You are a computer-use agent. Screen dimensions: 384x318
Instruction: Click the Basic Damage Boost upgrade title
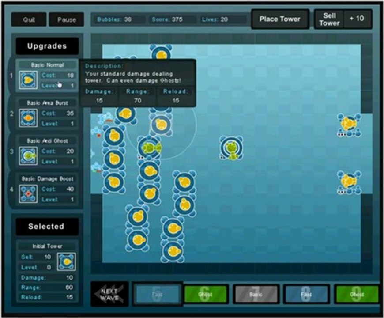[48, 179]
